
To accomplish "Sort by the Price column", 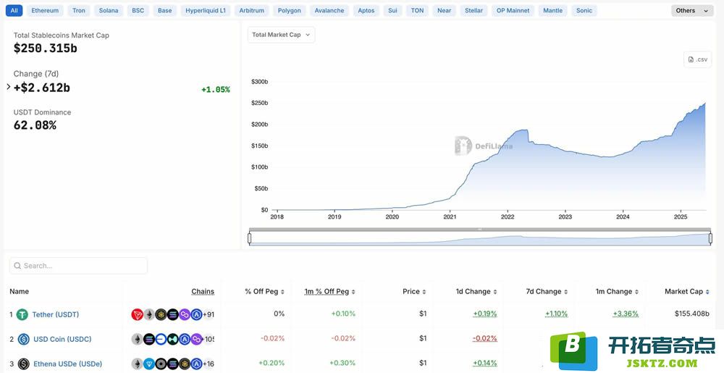I will tap(414, 292).
